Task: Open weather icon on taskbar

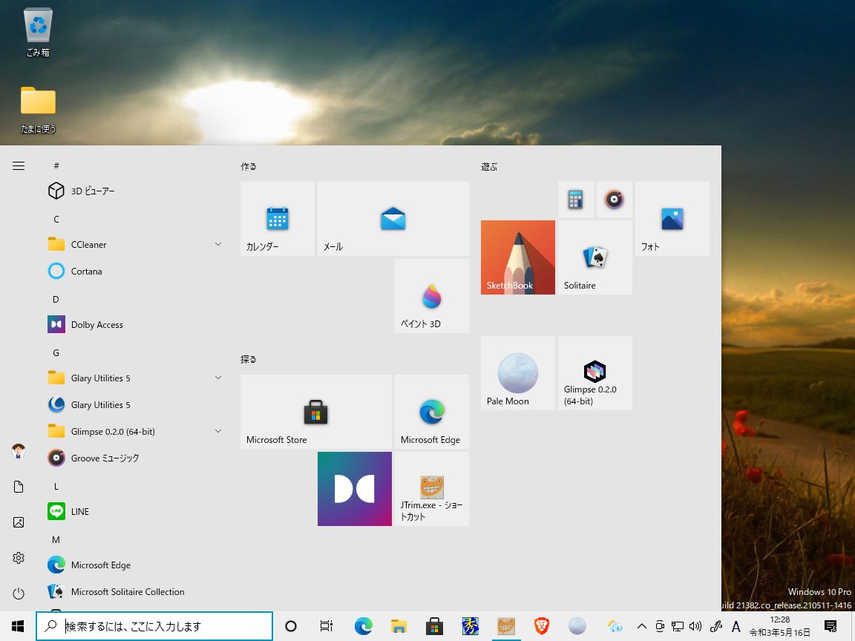Action: tap(615, 626)
